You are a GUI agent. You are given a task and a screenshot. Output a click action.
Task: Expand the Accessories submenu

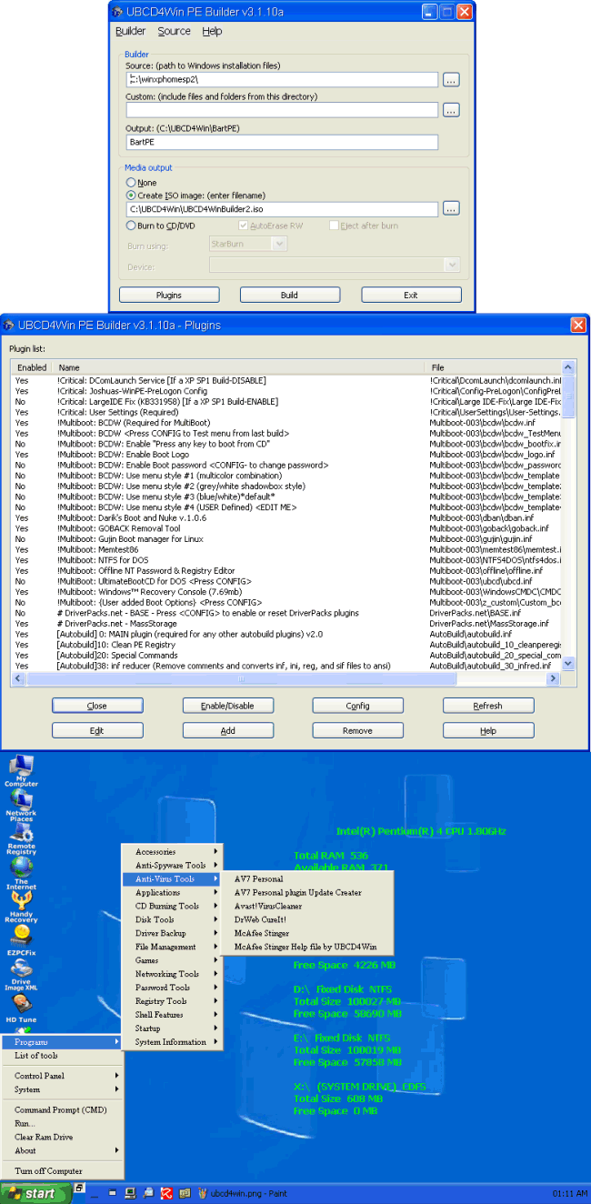click(x=172, y=852)
